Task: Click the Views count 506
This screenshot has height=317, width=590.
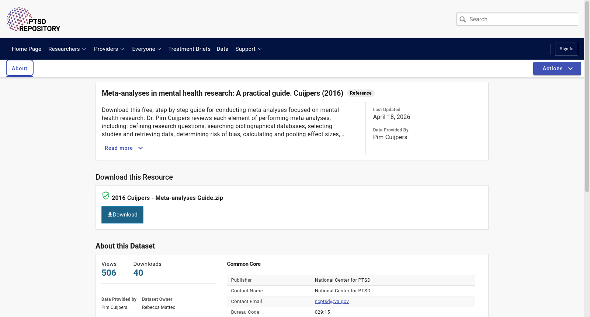Action: click(109, 273)
